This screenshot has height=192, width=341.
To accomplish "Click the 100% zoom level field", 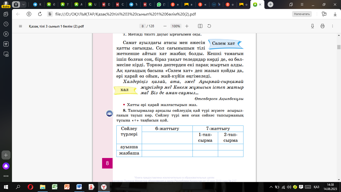I will coord(176,26).
